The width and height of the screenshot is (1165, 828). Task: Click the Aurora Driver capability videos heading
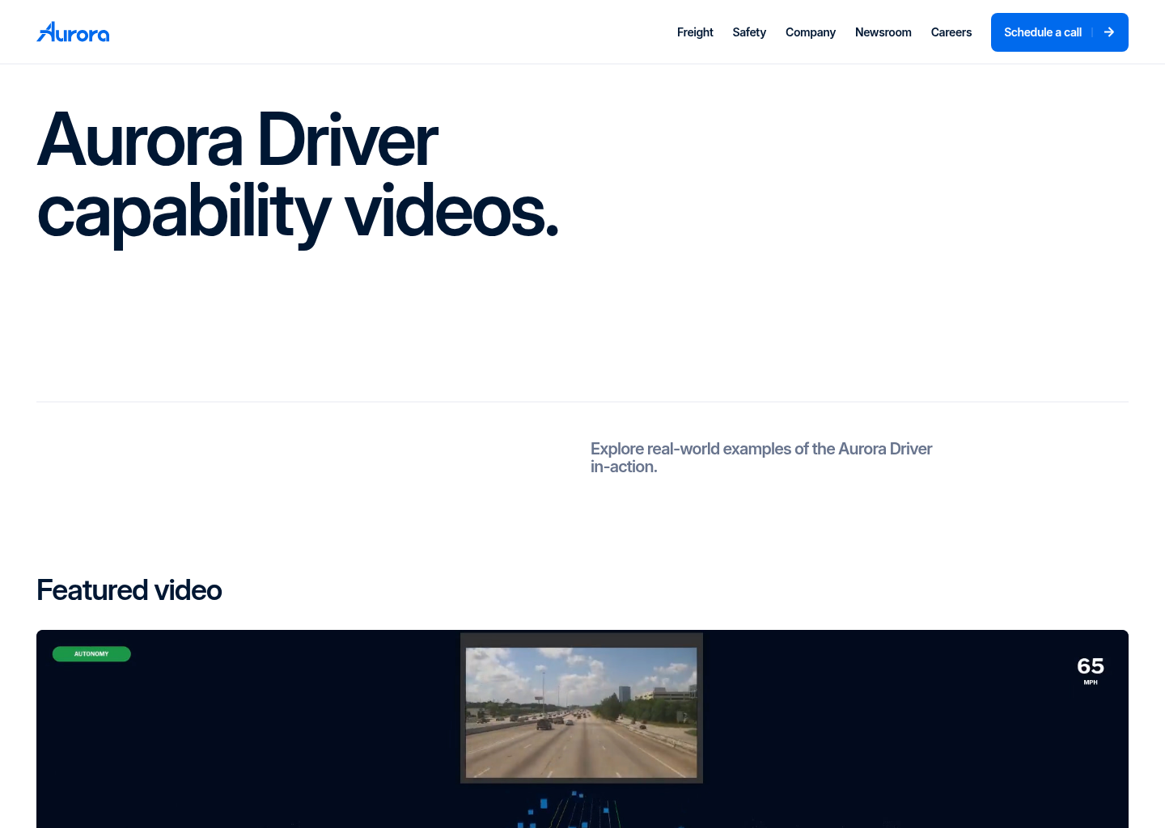pos(298,175)
